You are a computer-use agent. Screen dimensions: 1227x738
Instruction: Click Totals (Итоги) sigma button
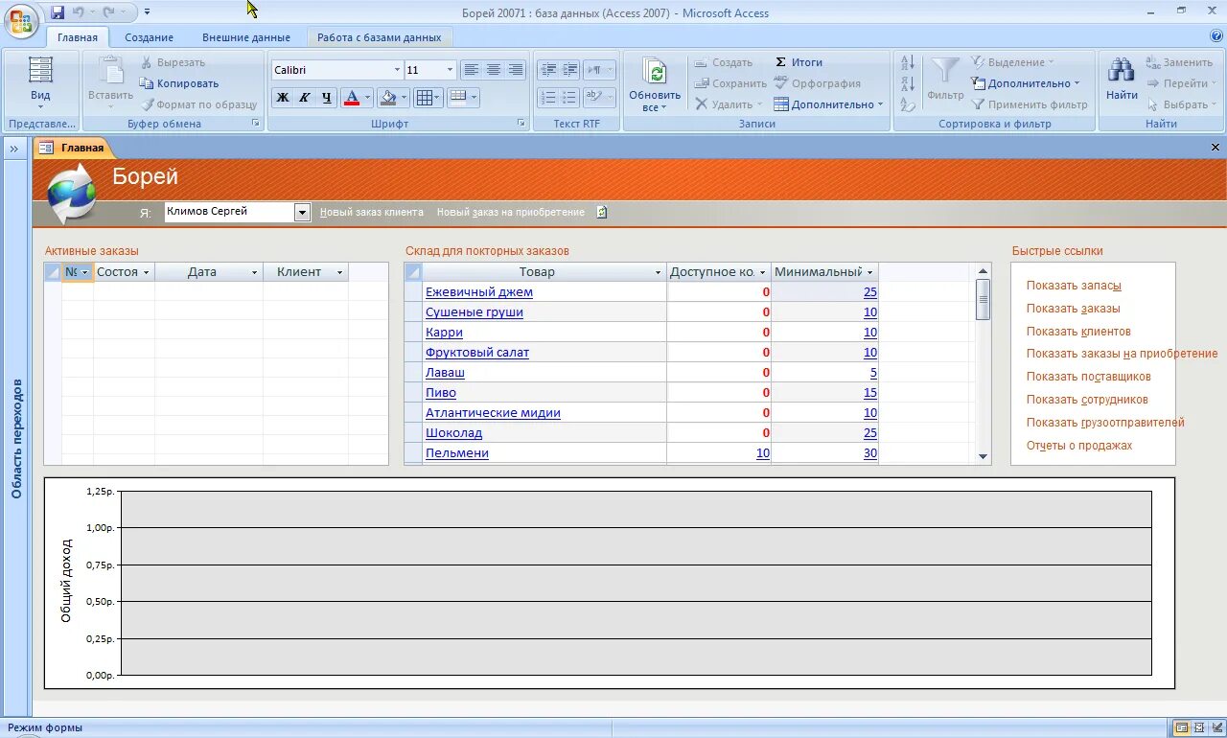(799, 62)
